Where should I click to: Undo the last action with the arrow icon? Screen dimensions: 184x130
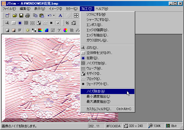(50, 16)
